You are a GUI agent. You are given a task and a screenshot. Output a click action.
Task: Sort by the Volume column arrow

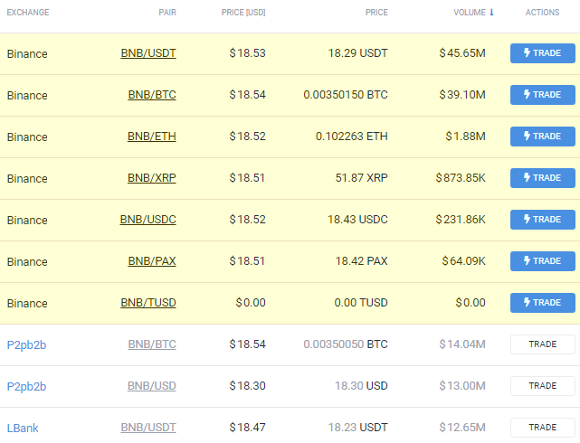pyautogui.click(x=491, y=13)
